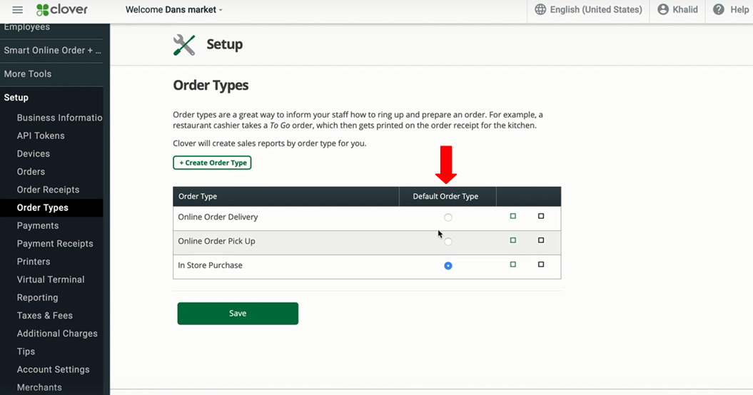
Task: Click the Khalid account name
Action: tap(684, 9)
